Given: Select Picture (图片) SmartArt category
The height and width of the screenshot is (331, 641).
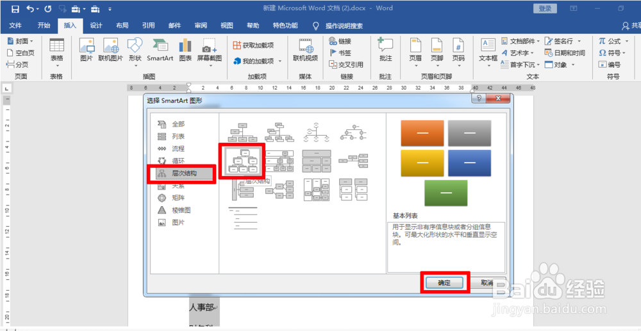Looking at the screenshot, I should pos(178,222).
